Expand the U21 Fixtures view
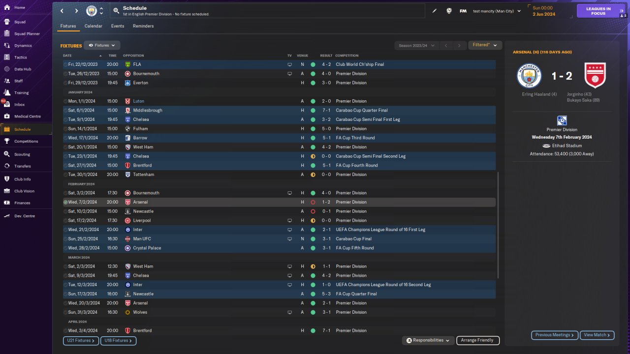The width and height of the screenshot is (630, 354). 81,340
